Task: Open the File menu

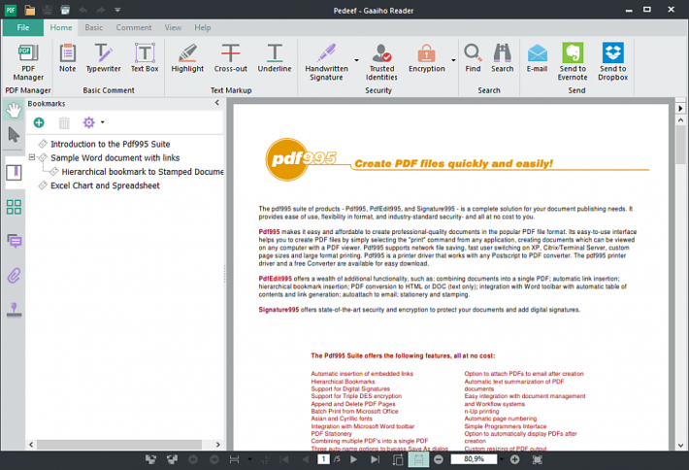Action: point(23,27)
